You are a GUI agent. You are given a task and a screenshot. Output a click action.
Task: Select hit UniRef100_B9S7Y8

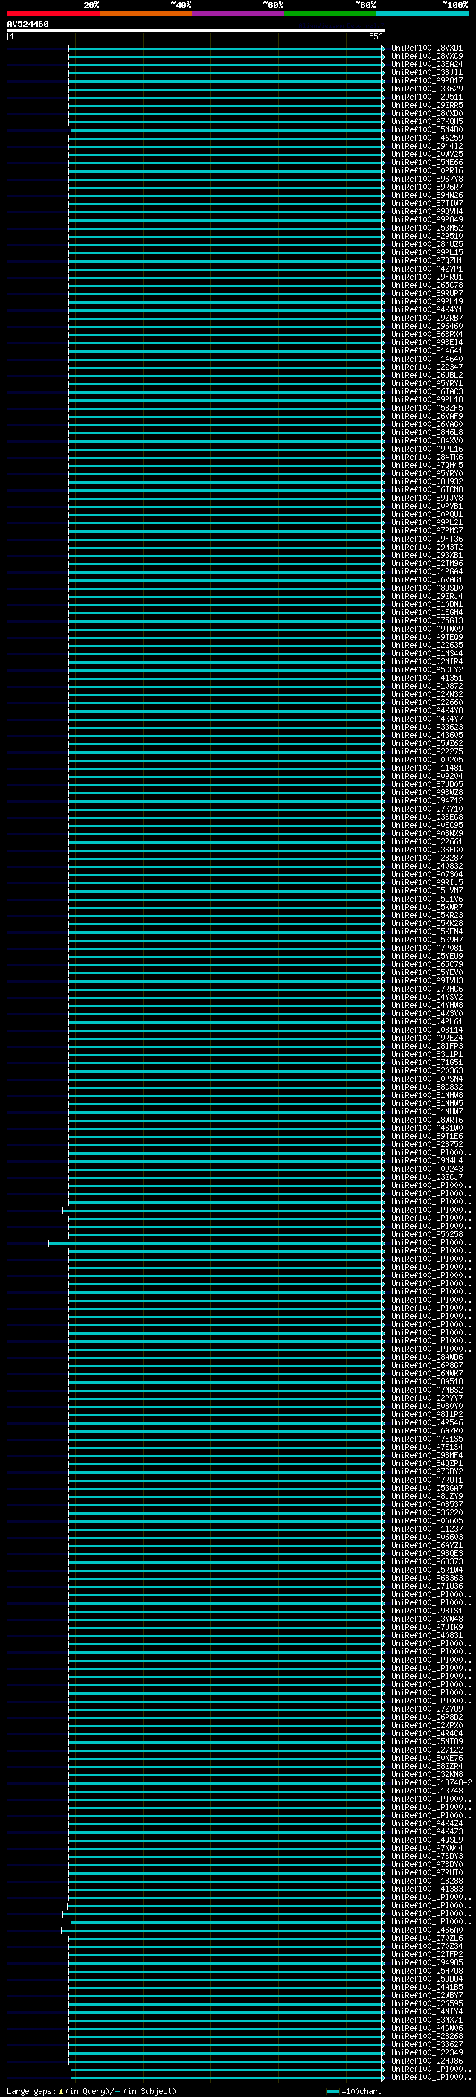point(427,179)
